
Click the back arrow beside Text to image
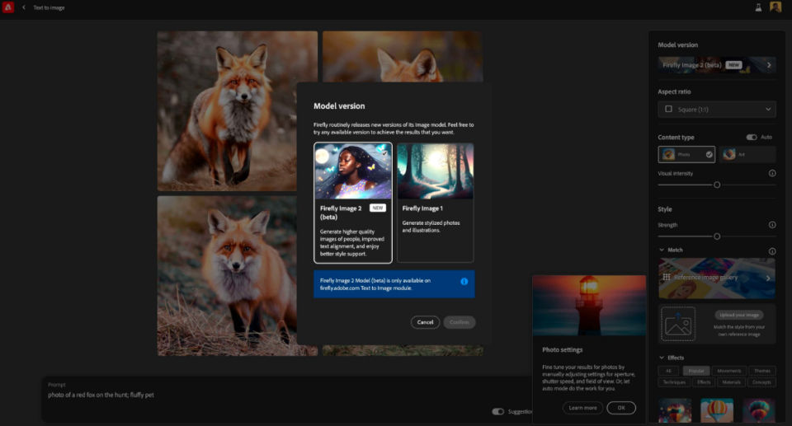(24, 7)
